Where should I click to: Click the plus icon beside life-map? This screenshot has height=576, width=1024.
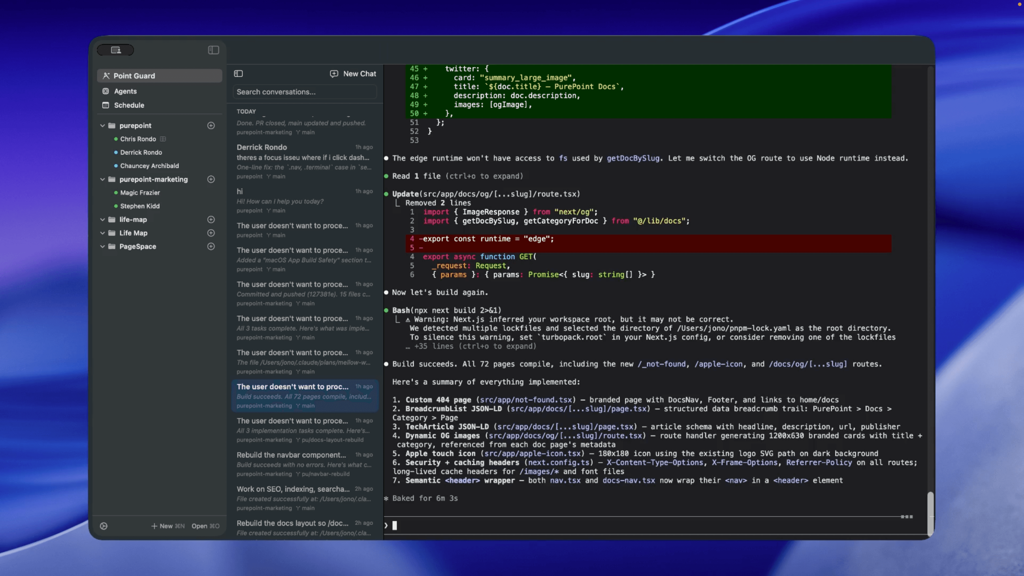click(x=211, y=219)
